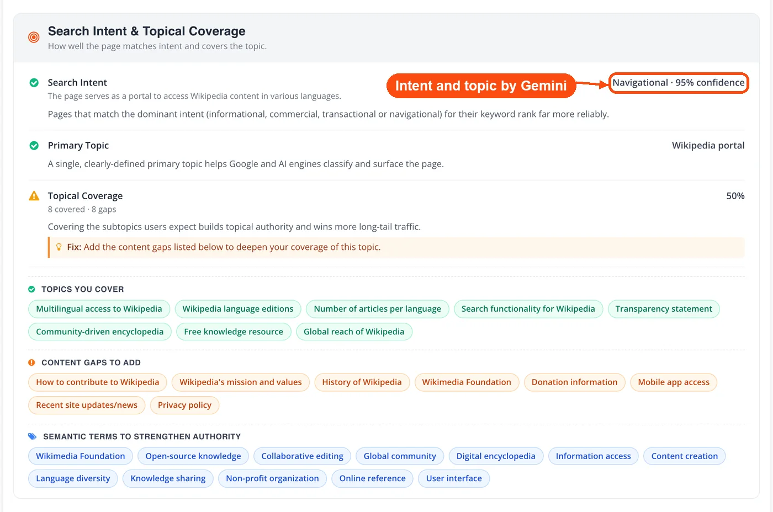Click the How to contribute to Wikipedia gap
Viewport: 773px width, 512px height.
click(98, 382)
